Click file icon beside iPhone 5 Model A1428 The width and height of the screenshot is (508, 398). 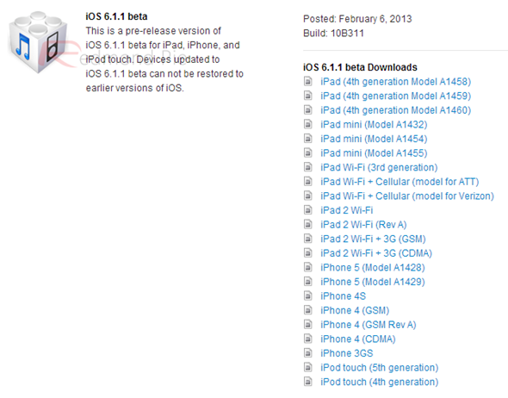pos(308,267)
